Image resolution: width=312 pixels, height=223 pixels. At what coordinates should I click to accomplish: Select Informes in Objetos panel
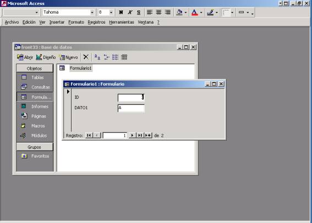(x=35, y=107)
